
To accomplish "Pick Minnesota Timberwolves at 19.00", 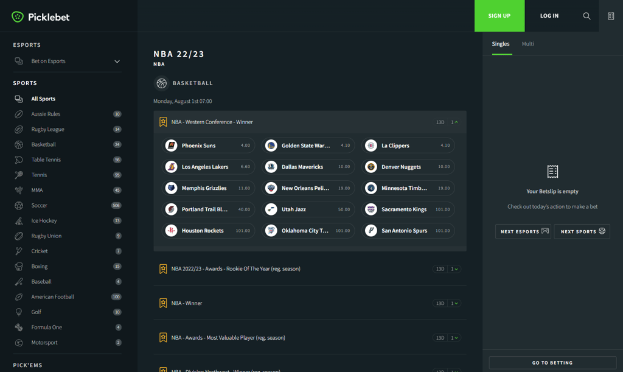I will click(408, 188).
